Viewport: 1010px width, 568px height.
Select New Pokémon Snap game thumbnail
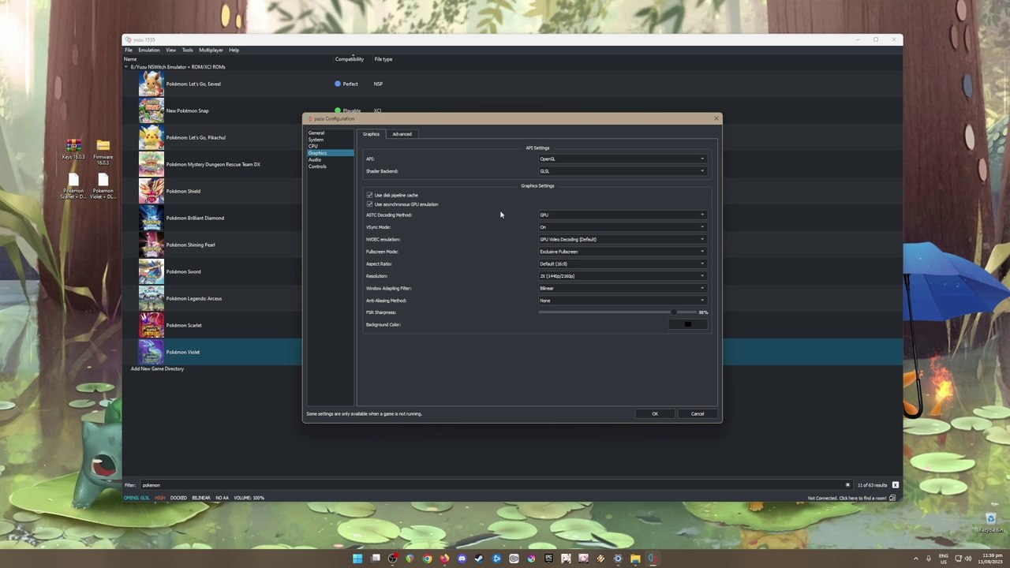[151, 110]
